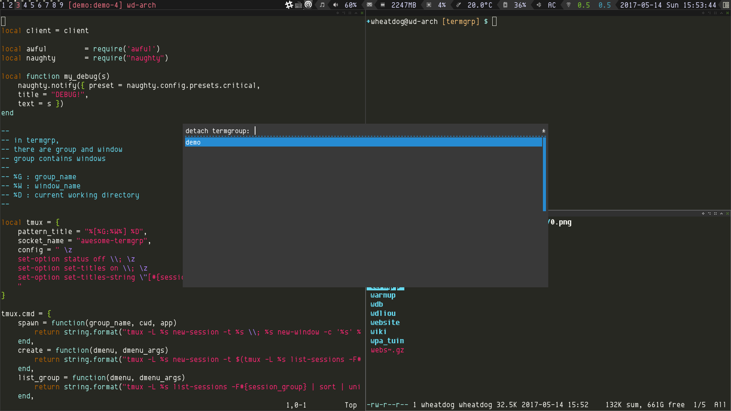
Task: Open the 'website' directory in file list
Action: click(x=385, y=323)
